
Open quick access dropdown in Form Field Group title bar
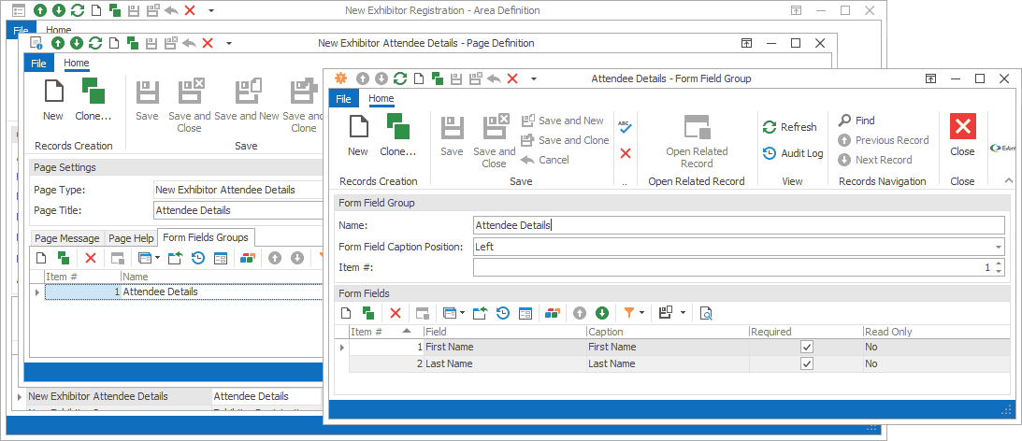click(x=533, y=78)
